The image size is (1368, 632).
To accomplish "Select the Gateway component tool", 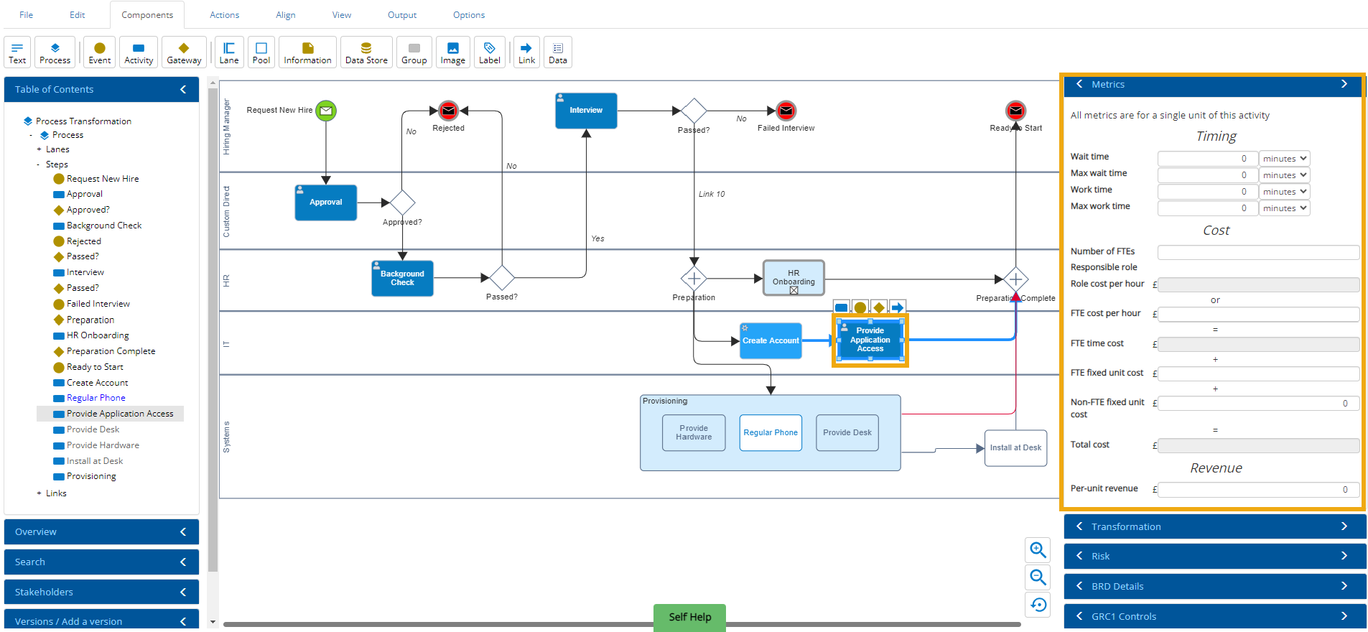I will [x=184, y=52].
